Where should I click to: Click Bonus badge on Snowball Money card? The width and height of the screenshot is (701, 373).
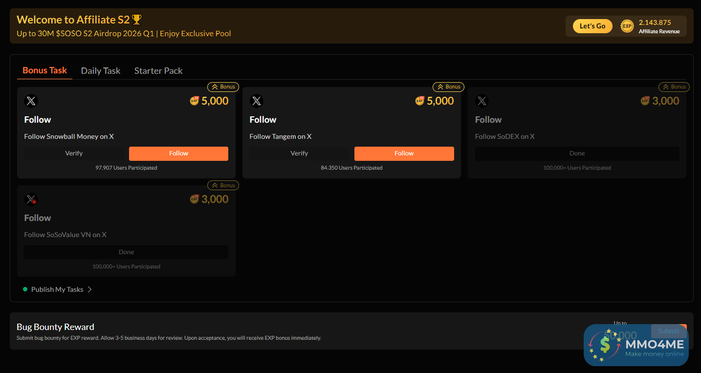pos(223,87)
